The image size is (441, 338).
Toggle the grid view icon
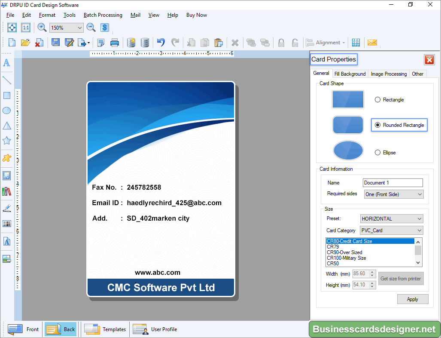[356, 43]
